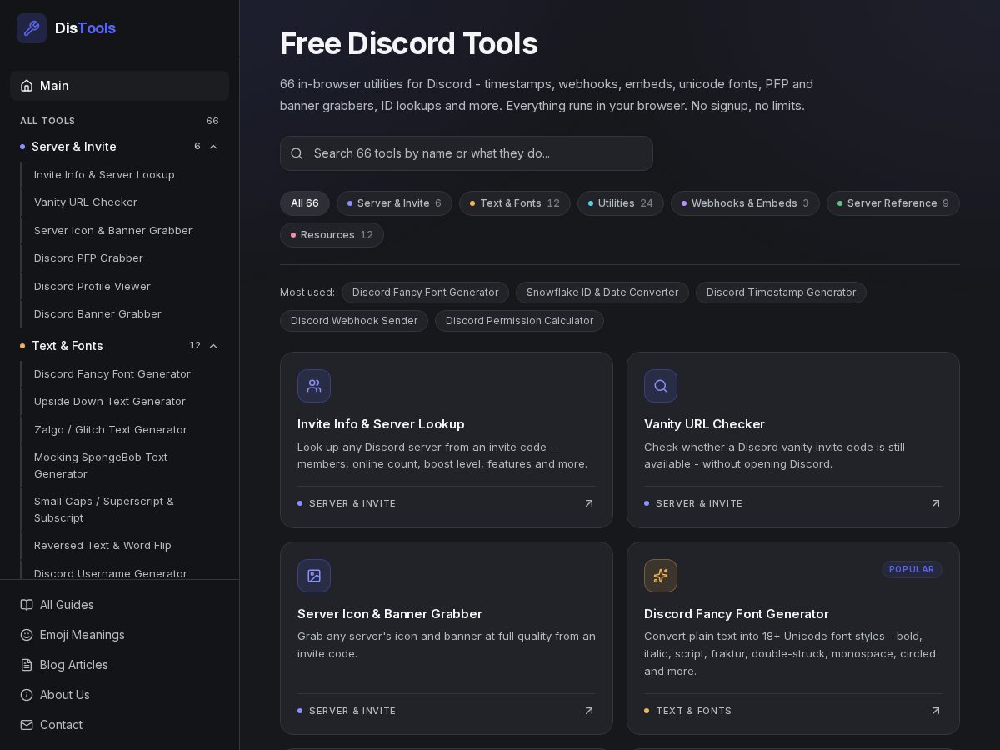This screenshot has width=1000, height=750.
Task: Filter by Utilities category
Action: (621, 203)
